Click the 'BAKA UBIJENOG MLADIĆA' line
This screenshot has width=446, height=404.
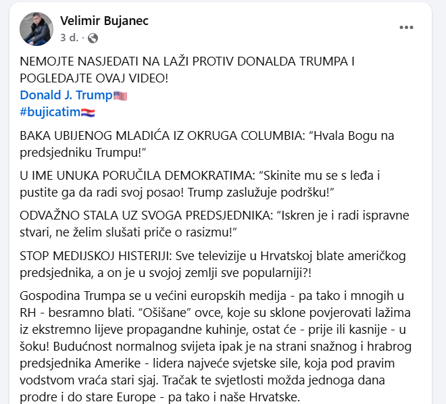(x=207, y=136)
